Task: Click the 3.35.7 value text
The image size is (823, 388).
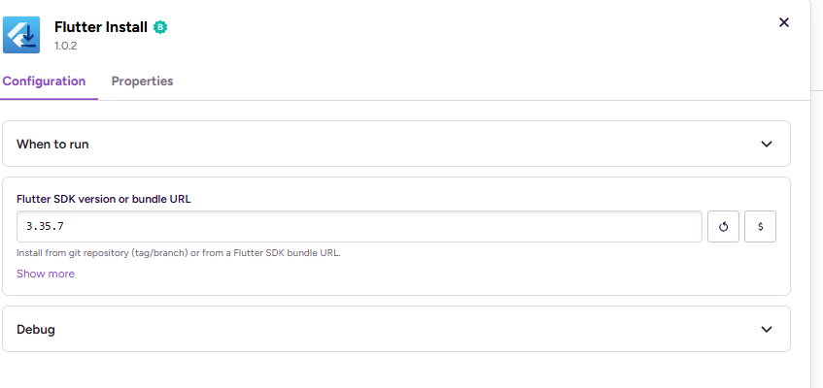Action: pos(45,227)
